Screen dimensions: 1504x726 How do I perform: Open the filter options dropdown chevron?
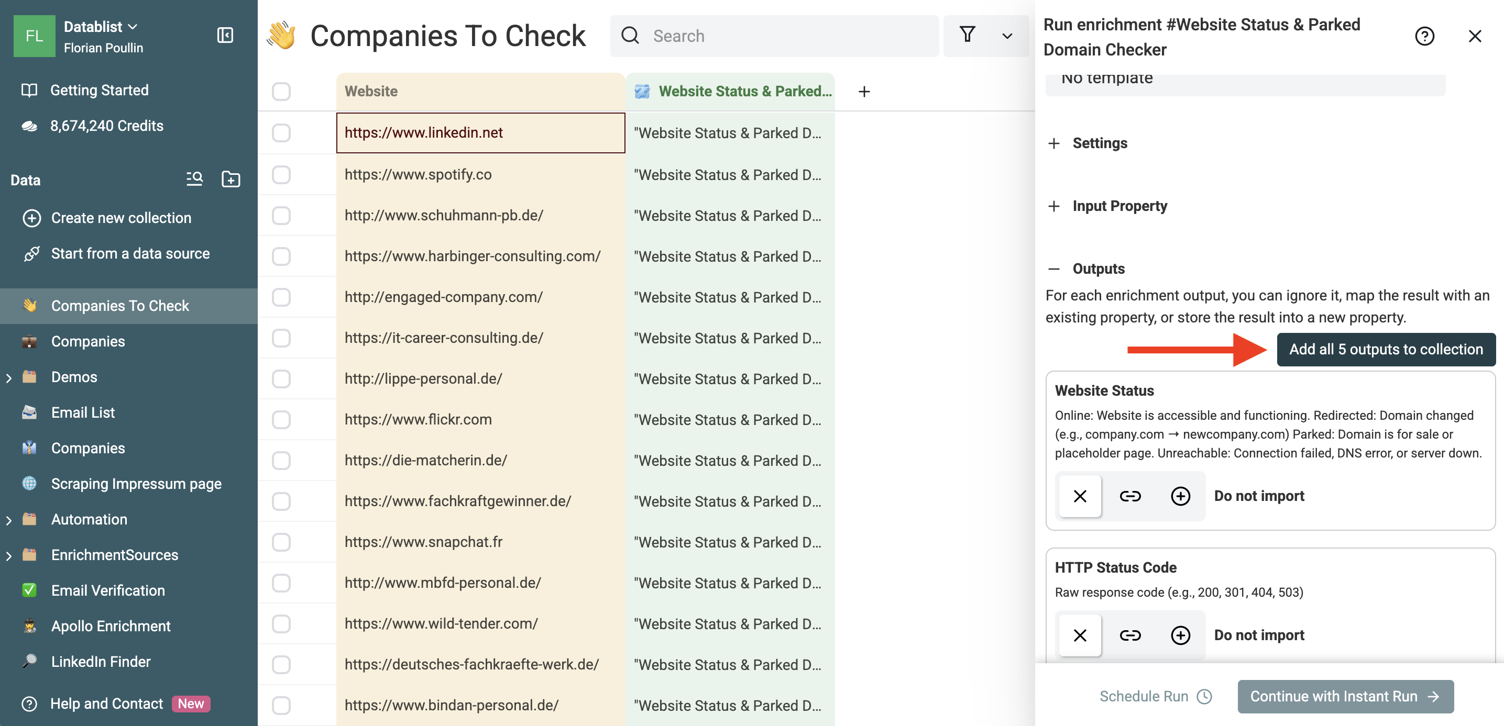1006,36
